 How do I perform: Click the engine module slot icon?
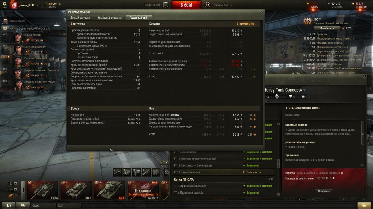(x=136, y=172)
